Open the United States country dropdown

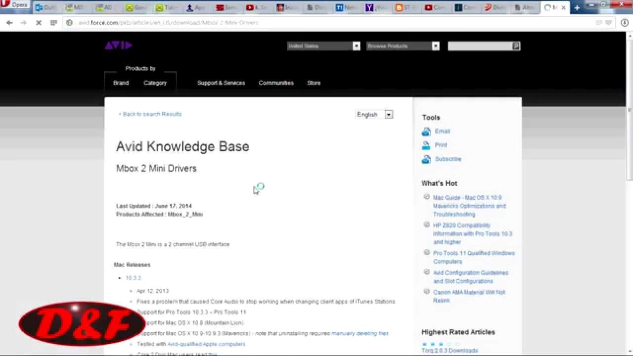click(323, 46)
